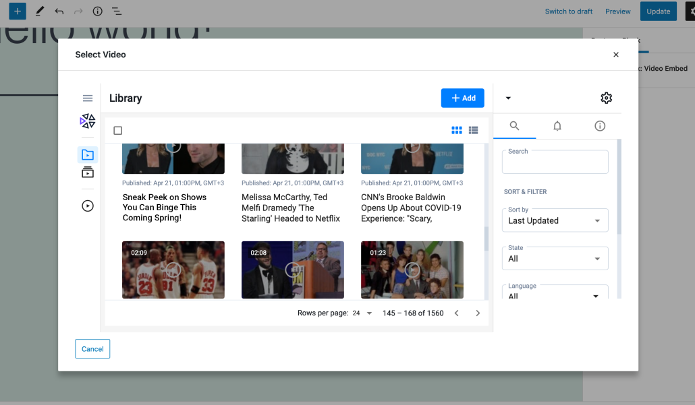Image resolution: width=695 pixels, height=405 pixels.
Task: Click the filter panel vertical scrollbar
Action: point(619,187)
